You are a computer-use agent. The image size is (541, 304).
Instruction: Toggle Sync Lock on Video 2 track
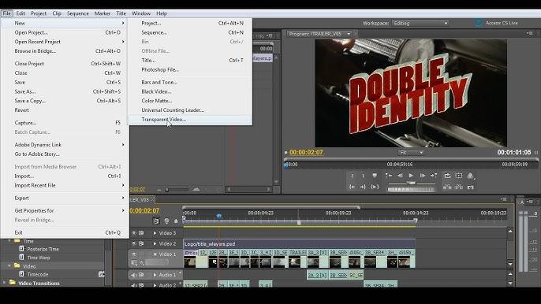[x=141, y=243]
